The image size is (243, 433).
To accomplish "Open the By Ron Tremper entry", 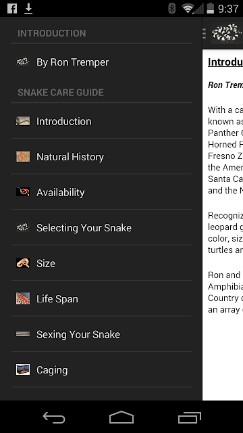I will click(x=101, y=62).
